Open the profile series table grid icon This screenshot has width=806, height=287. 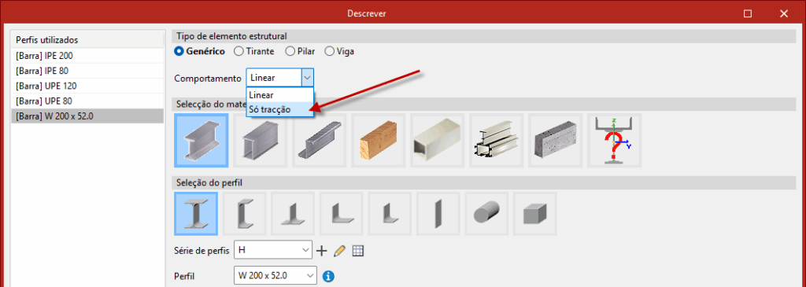click(358, 251)
